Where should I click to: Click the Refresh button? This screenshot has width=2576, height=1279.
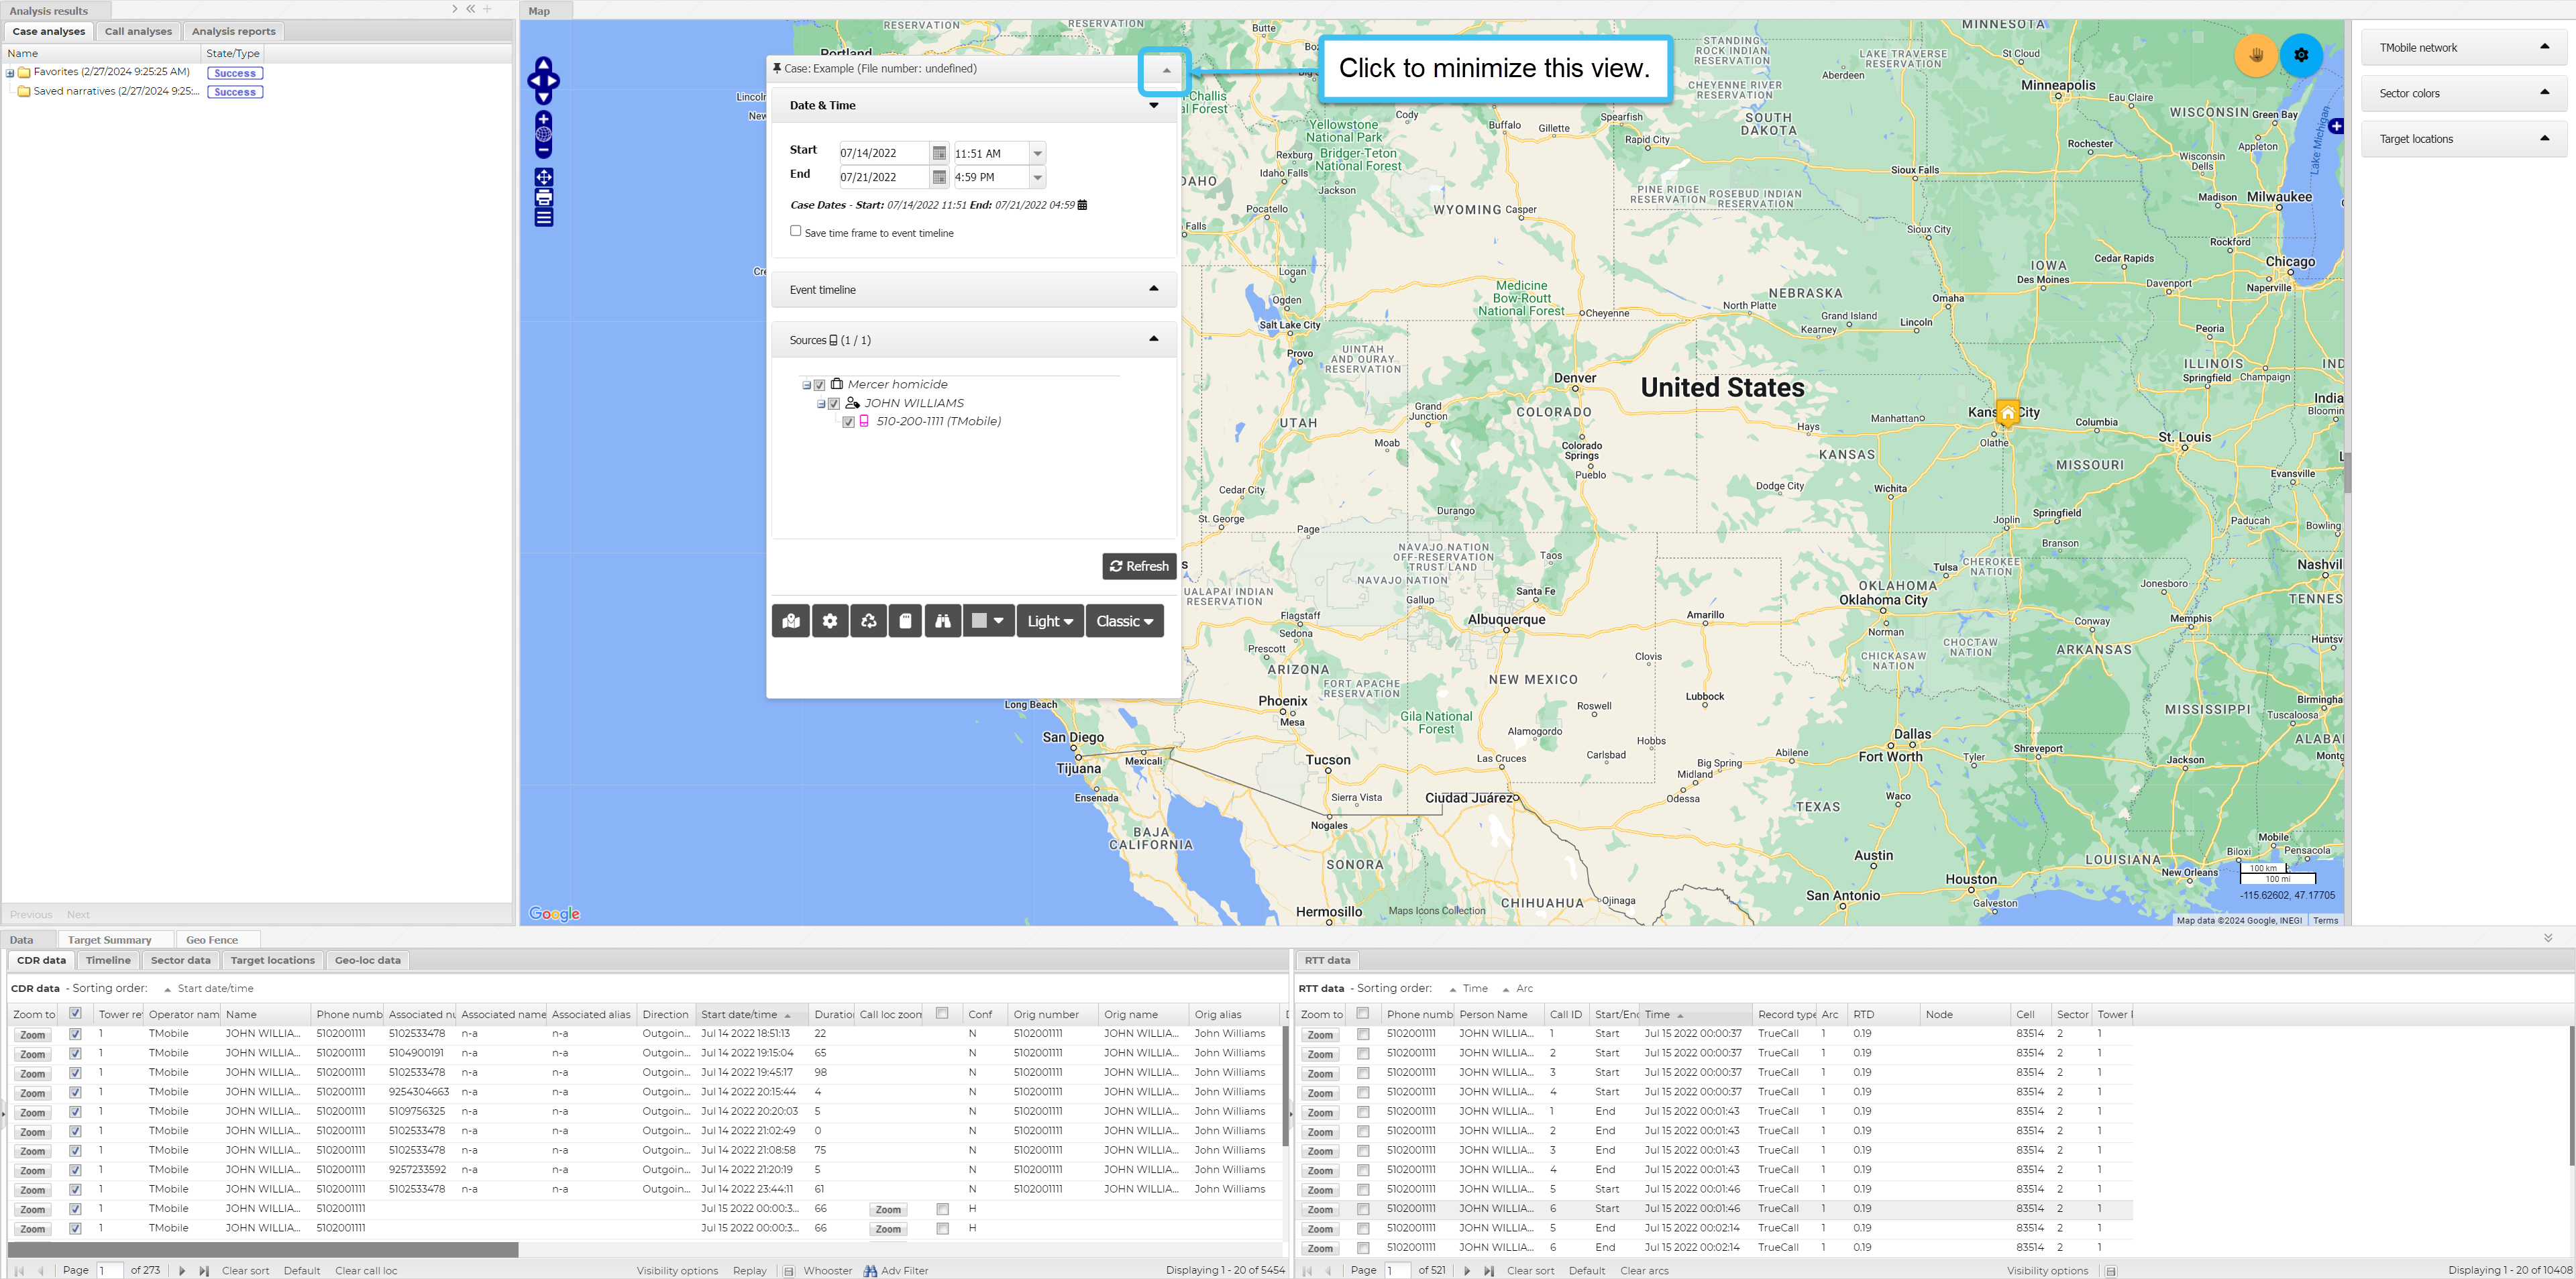click(x=1139, y=566)
